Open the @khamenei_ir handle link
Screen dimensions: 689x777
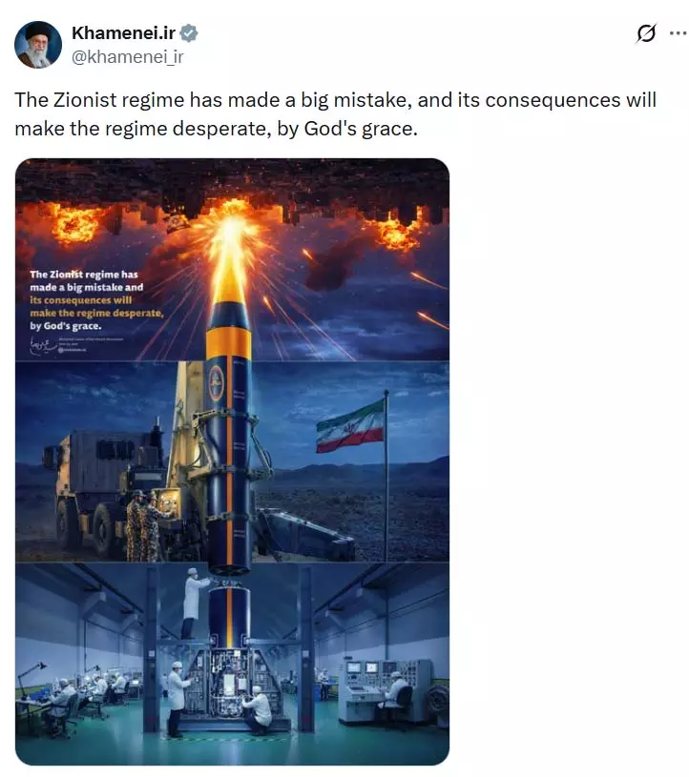pos(128,57)
